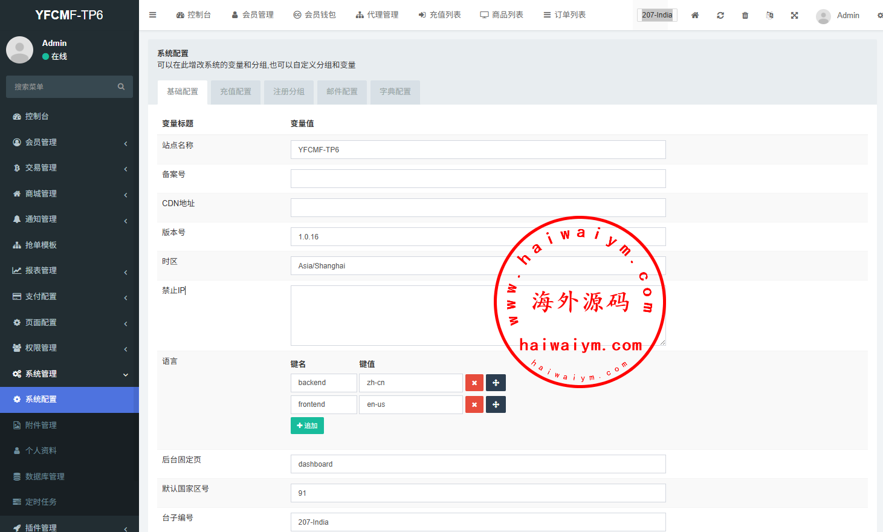Click the trash icon to clear cache
The height and width of the screenshot is (532, 883).
click(x=745, y=15)
